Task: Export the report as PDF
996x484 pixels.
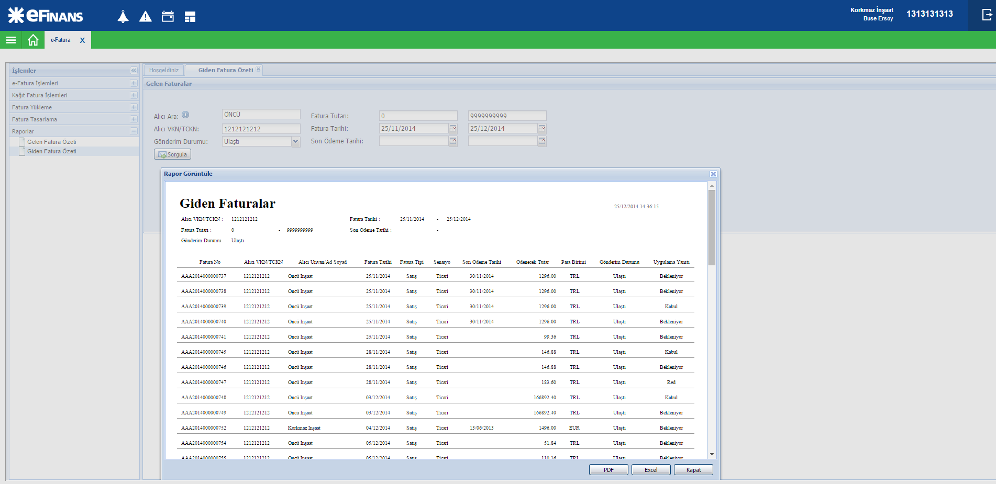Action: click(x=608, y=470)
